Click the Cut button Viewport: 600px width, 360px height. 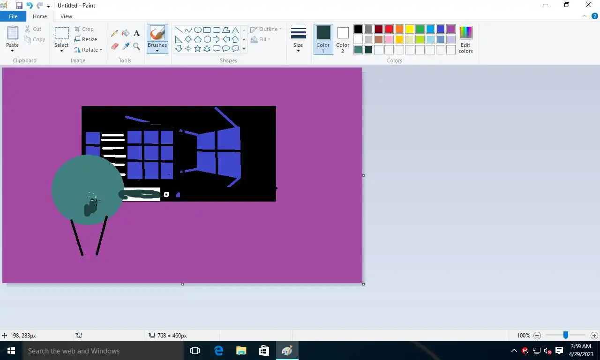point(33,29)
